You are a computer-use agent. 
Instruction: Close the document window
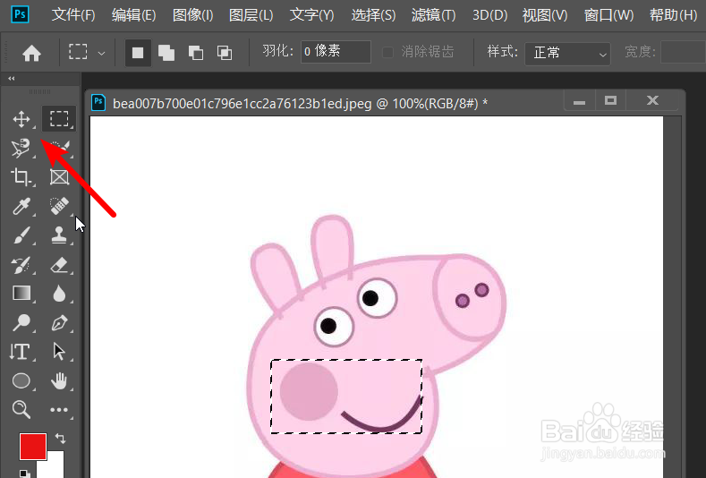pos(652,101)
